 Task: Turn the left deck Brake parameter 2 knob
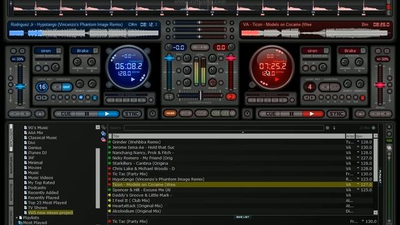click(x=91, y=62)
